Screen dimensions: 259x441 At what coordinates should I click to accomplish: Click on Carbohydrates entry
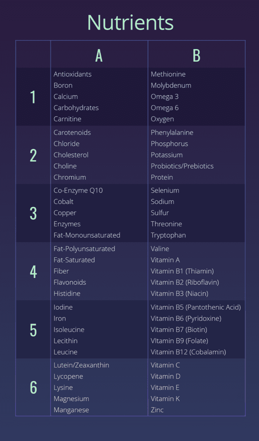click(76, 108)
